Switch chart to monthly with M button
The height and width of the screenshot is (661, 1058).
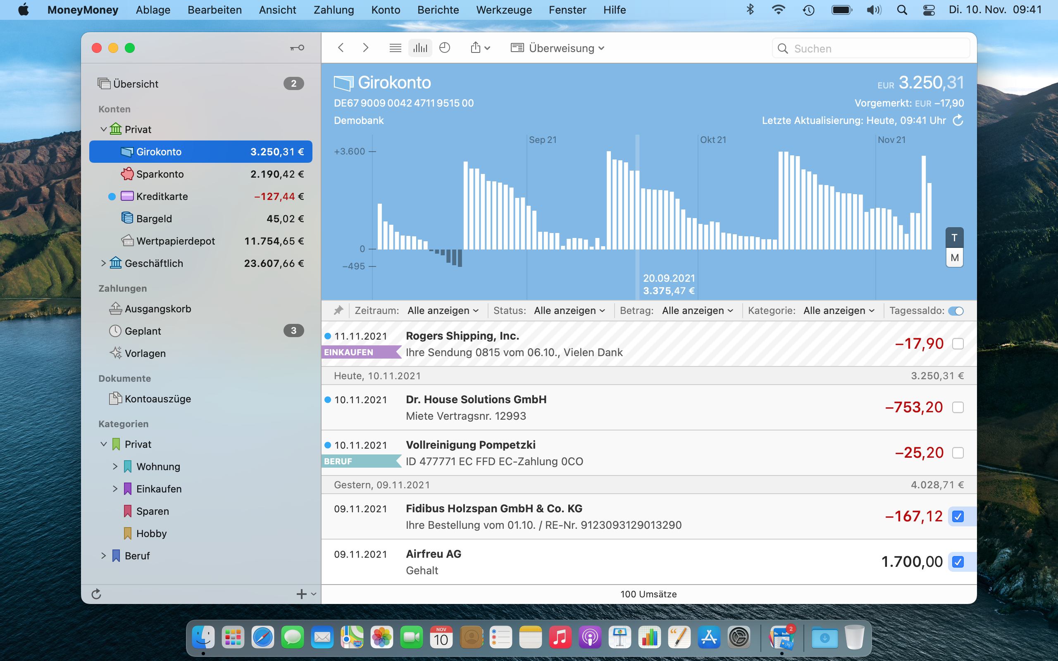click(x=954, y=258)
